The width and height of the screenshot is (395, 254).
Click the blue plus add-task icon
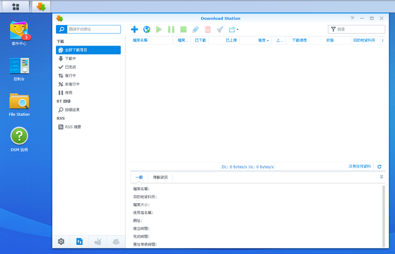(x=135, y=29)
